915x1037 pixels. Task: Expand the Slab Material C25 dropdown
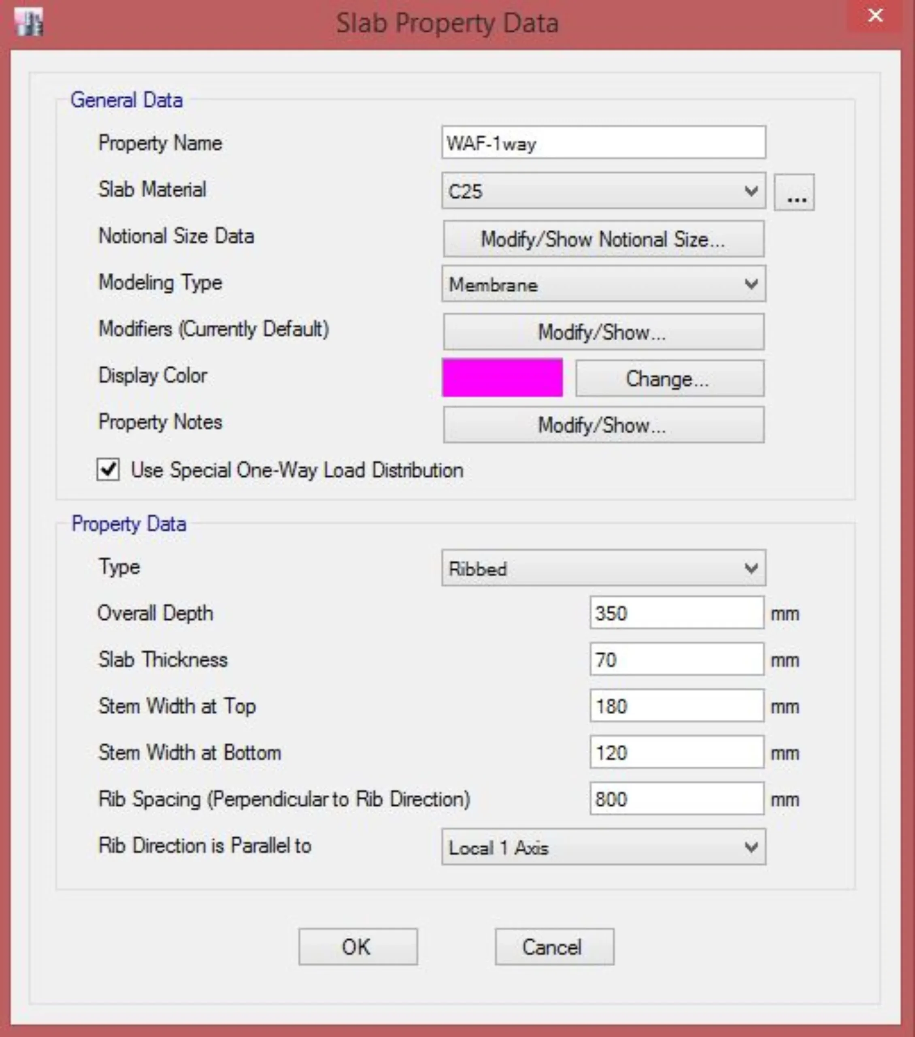603,191
